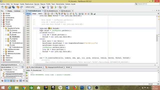This screenshot has width=160, height=90.
Task: Collapse the Paquetes de fuentes node
Action: coord(4,28)
